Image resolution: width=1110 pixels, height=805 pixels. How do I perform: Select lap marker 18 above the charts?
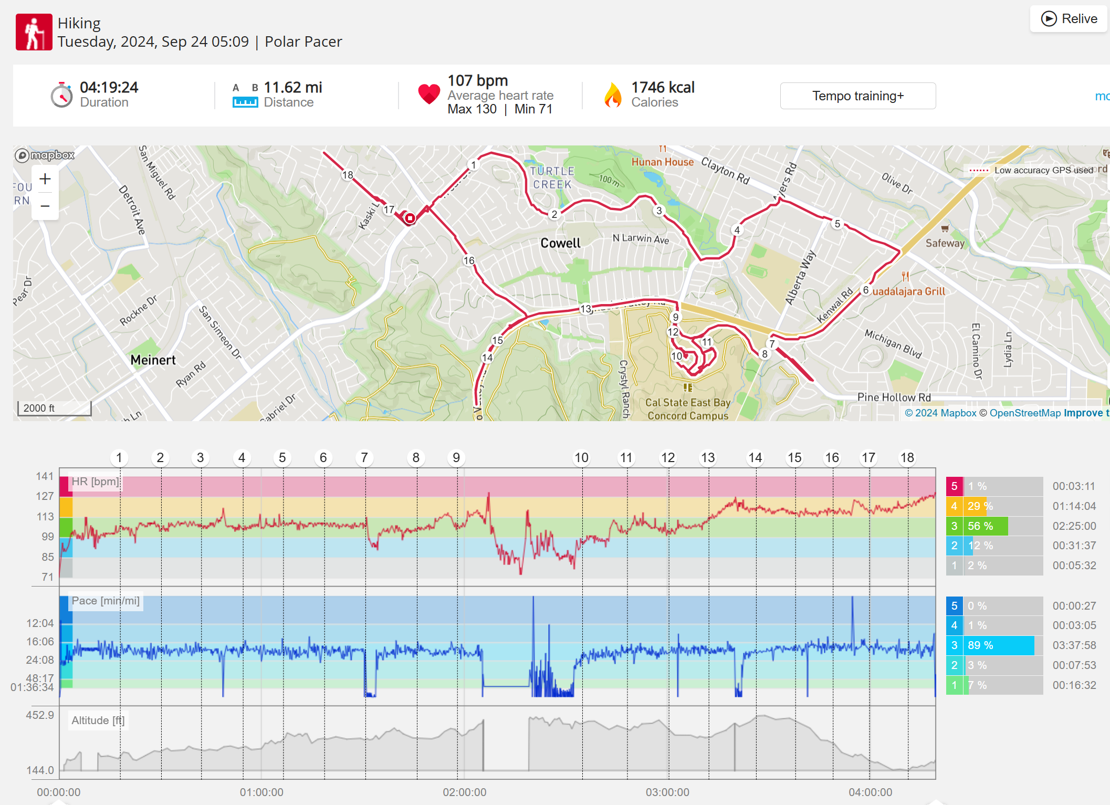point(907,457)
